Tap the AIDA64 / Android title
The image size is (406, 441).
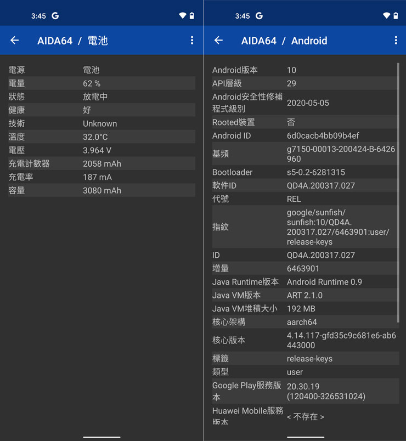tap(284, 41)
